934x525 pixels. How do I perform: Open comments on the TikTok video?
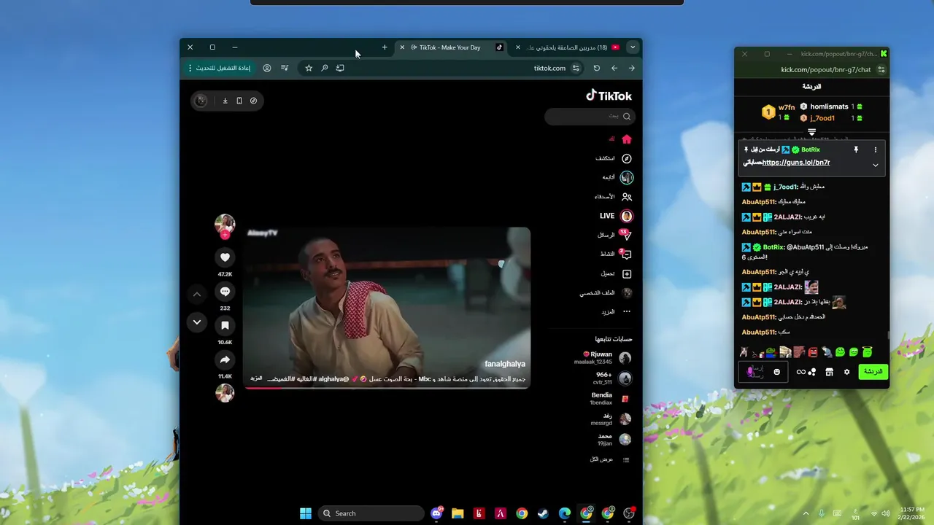(225, 292)
